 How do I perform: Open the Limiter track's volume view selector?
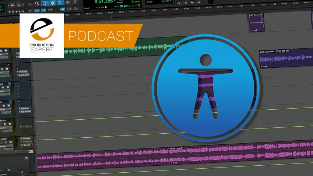pyautogui.click(x=6, y=146)
